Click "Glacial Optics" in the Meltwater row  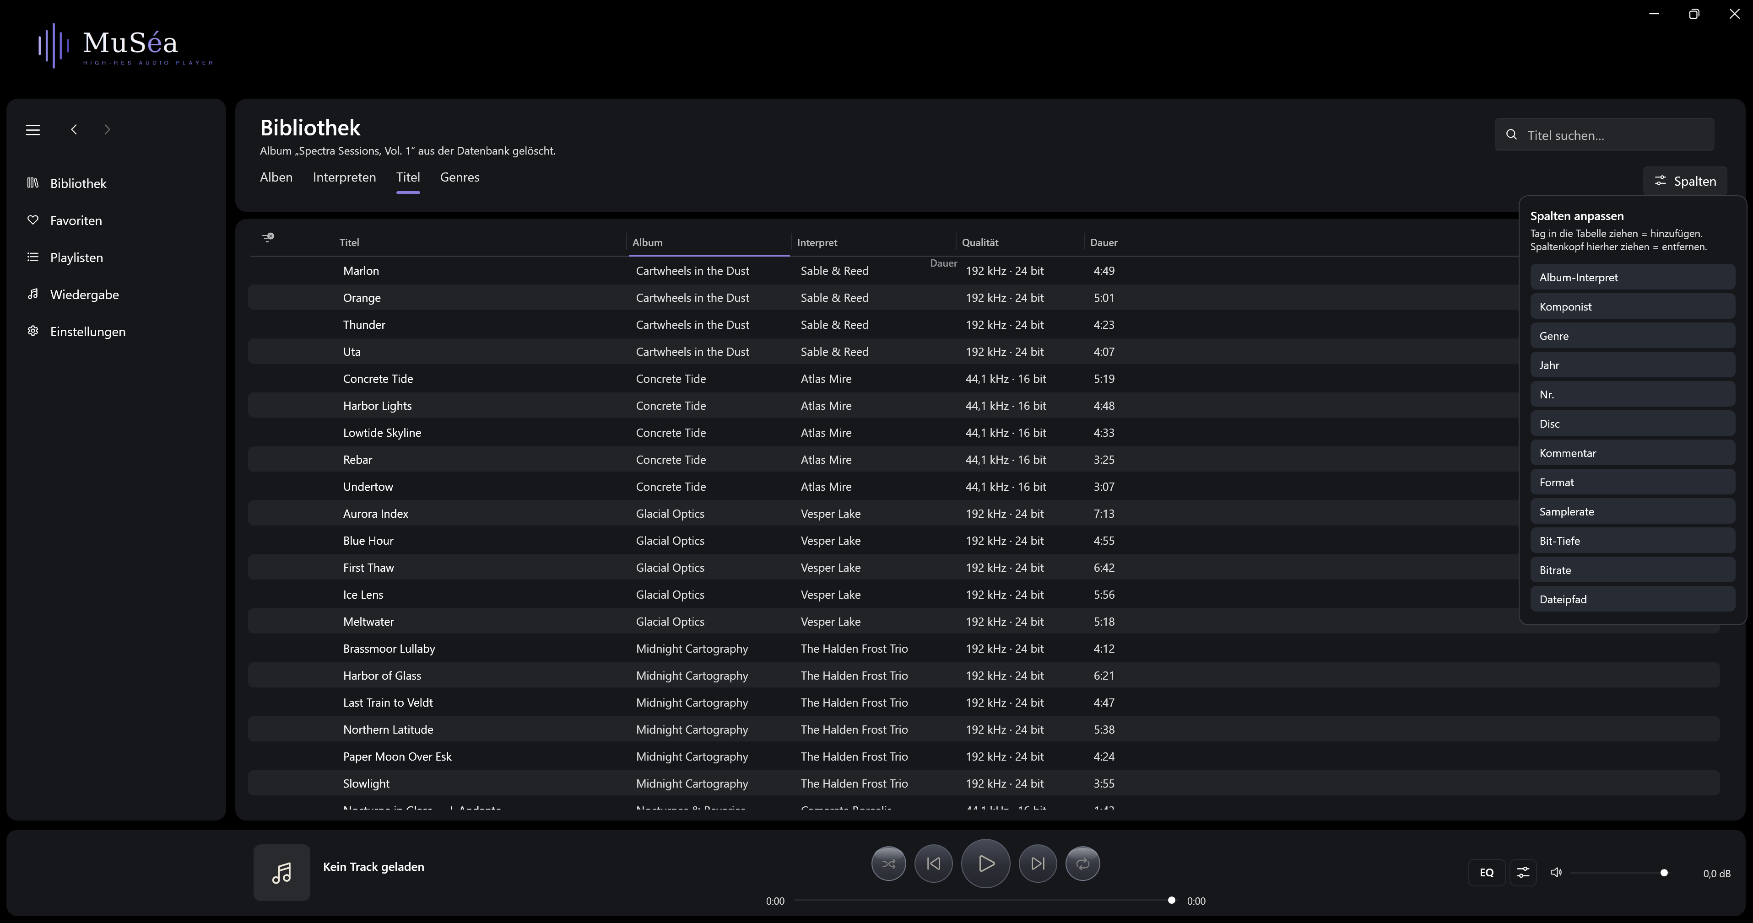pyautogui.click(x=670, y=622)
